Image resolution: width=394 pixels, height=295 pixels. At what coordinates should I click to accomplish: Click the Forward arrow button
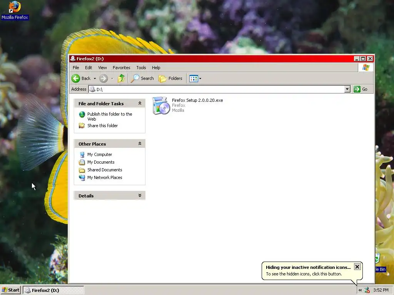(103, 78)
